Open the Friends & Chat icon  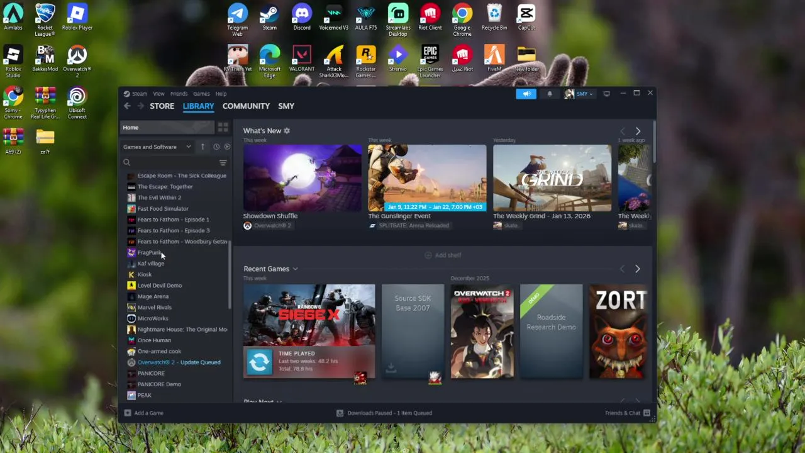pyautogui.click(x=647, y=413)
